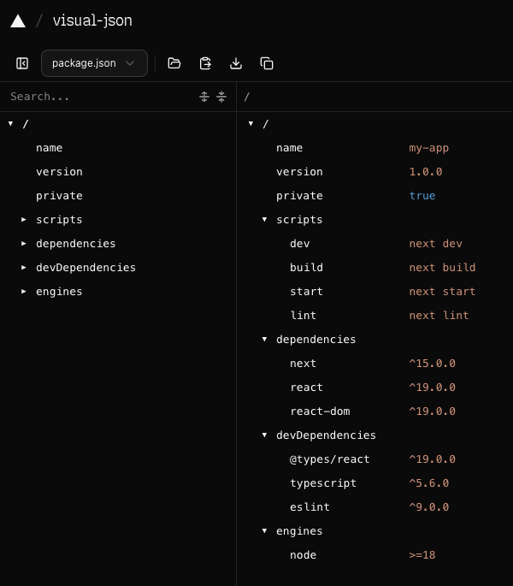Select the eslint key
This screenshot has width=513, height=586.
[310, 506]
